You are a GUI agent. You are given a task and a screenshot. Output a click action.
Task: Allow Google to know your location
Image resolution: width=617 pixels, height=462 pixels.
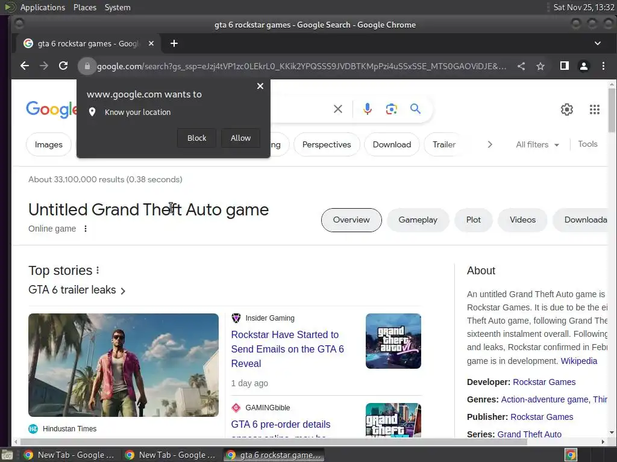[240, 138]
